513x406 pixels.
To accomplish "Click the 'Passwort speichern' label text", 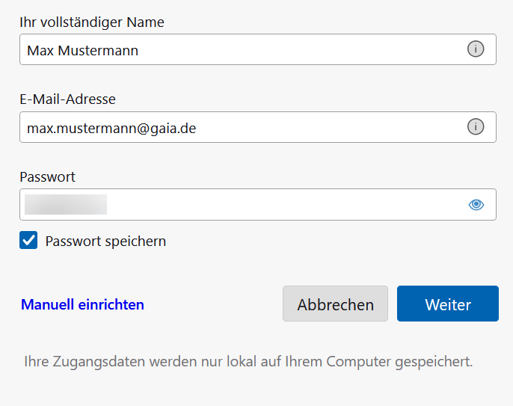I will 105,242.
